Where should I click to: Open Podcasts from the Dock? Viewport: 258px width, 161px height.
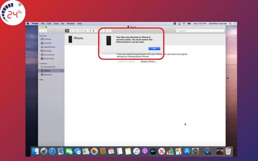click(145, 151)
